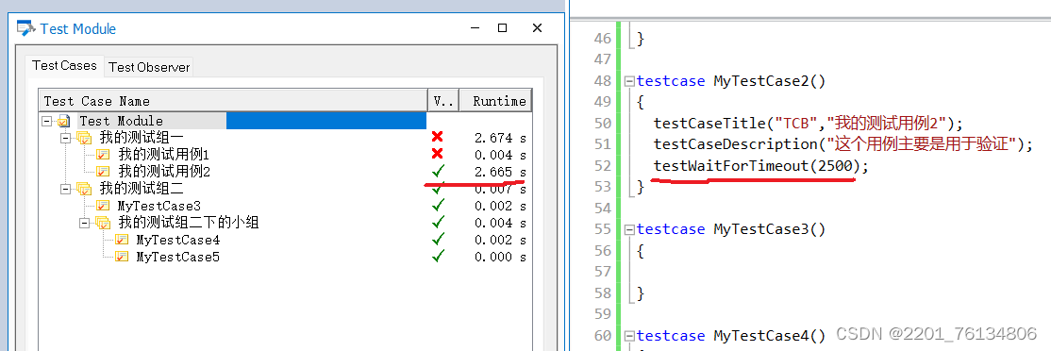The width and height of the screenshot is (1051, 351).
Task: Click the green check of 我的测试组二下的小组
Action: coord(439,222)
